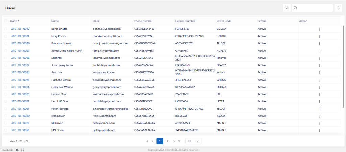Click the vertical table scrollbar
346x152 pixels.
pos(343,66)
